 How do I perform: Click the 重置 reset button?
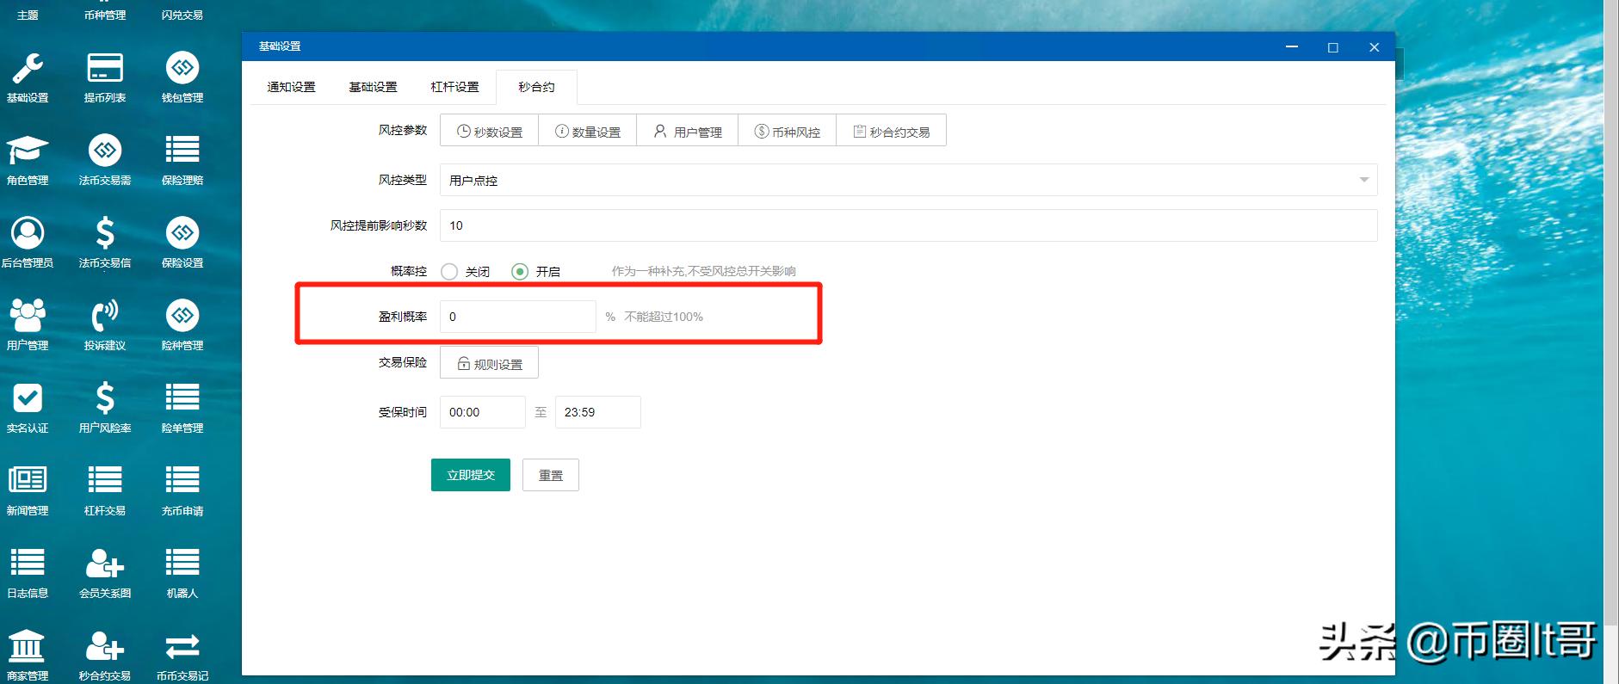point(551,475)
